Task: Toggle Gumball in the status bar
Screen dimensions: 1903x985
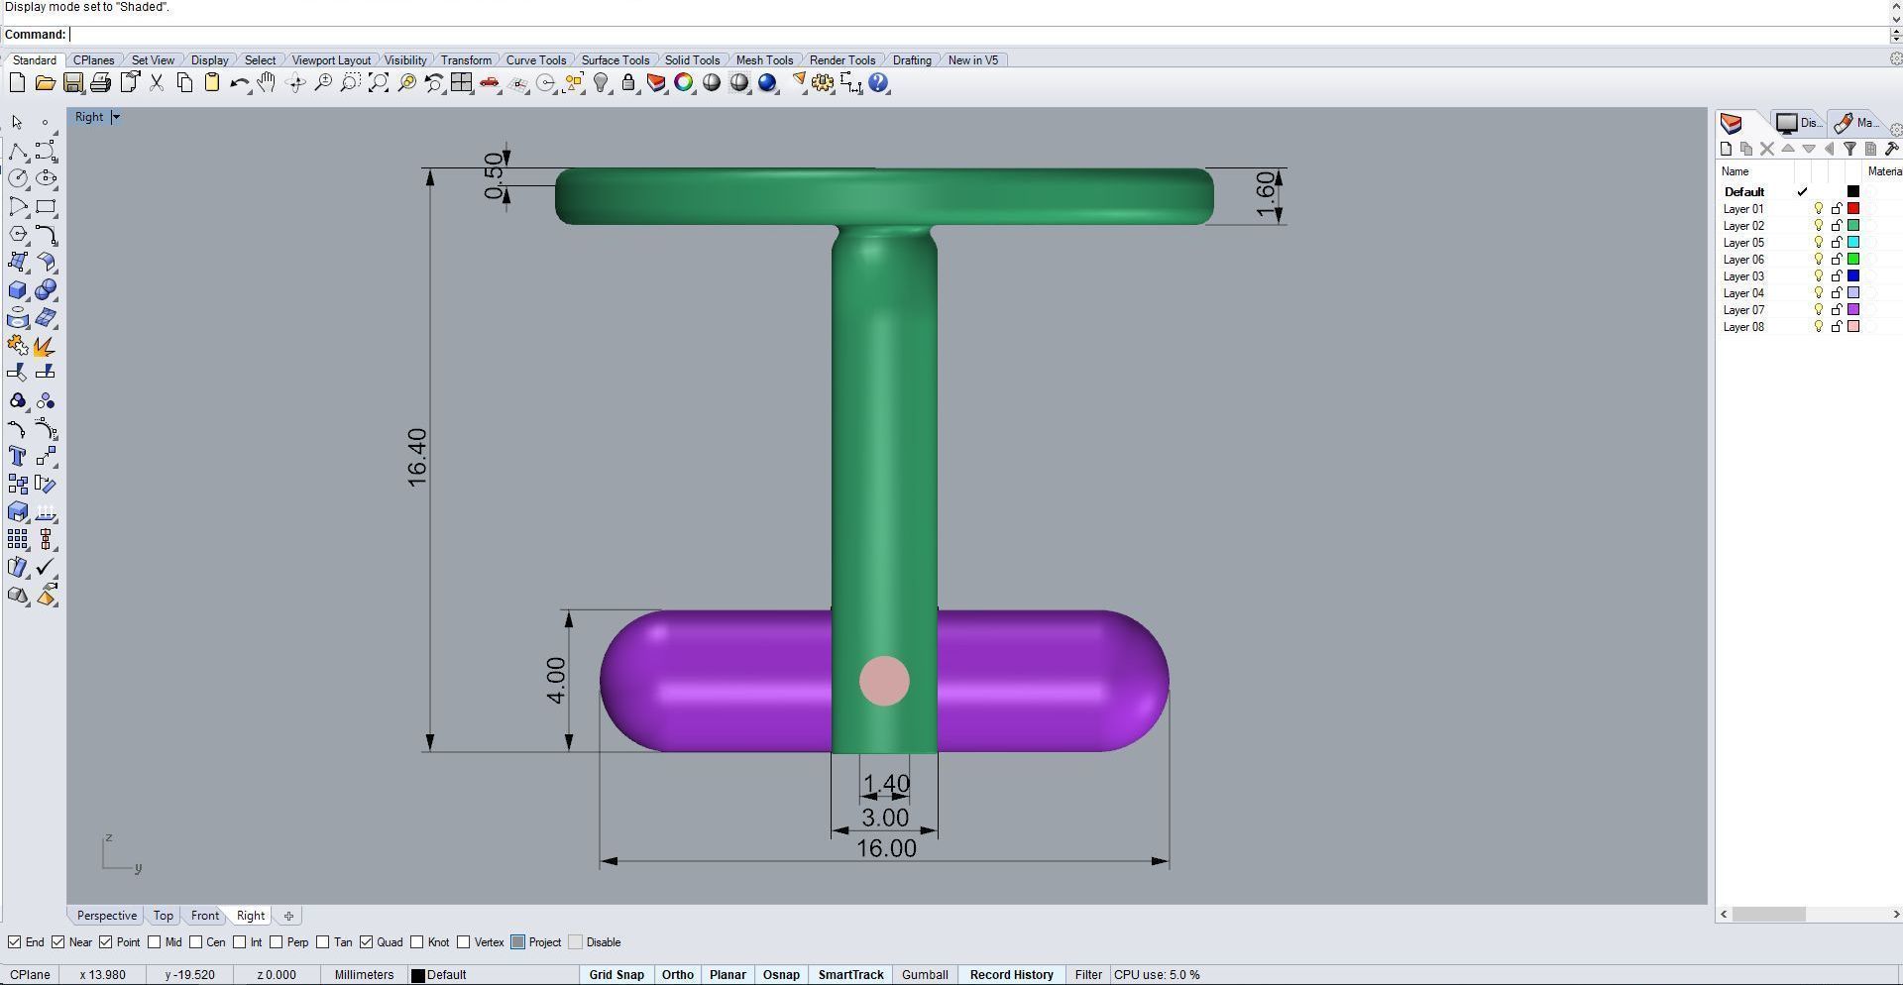Action: (925, 975)
